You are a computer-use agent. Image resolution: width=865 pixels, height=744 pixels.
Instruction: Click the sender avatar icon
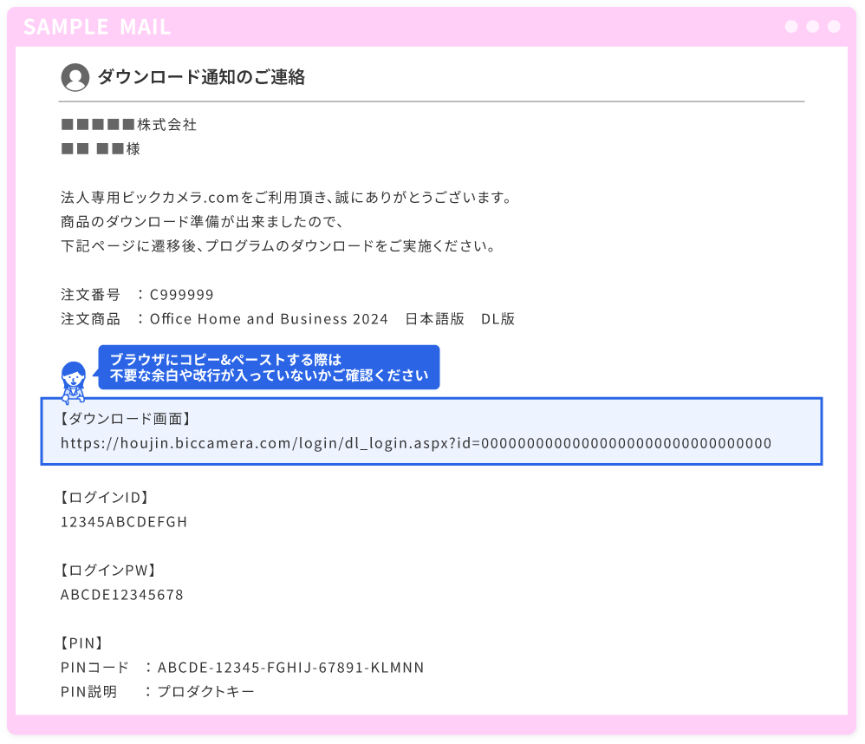pos(75,77)
